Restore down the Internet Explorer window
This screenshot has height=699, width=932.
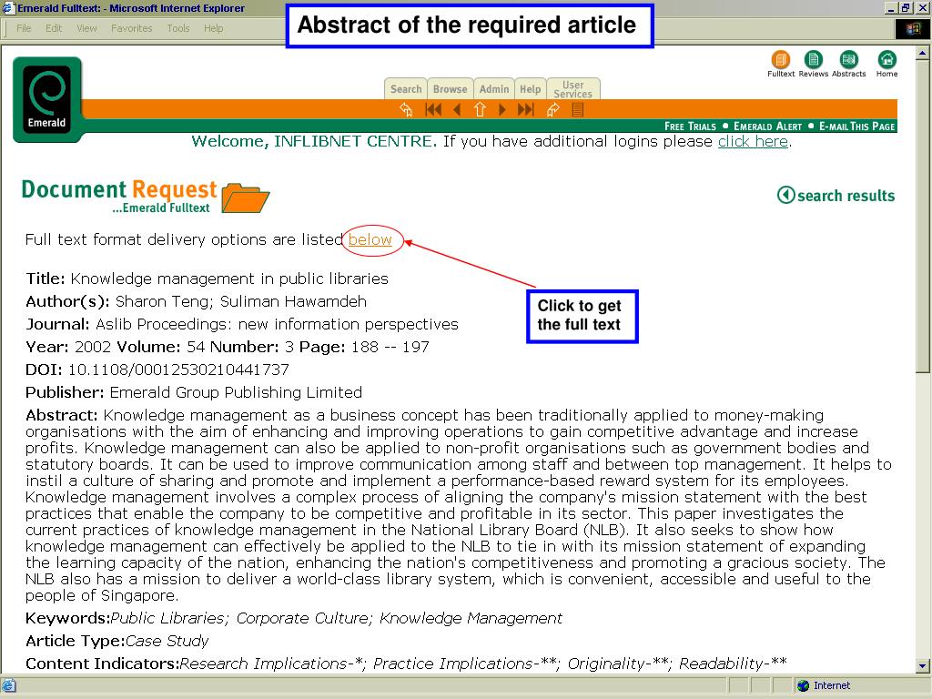click(x=905, y=8)
